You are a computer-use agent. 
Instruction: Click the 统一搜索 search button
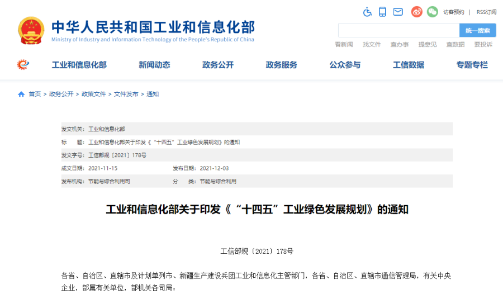477,30
